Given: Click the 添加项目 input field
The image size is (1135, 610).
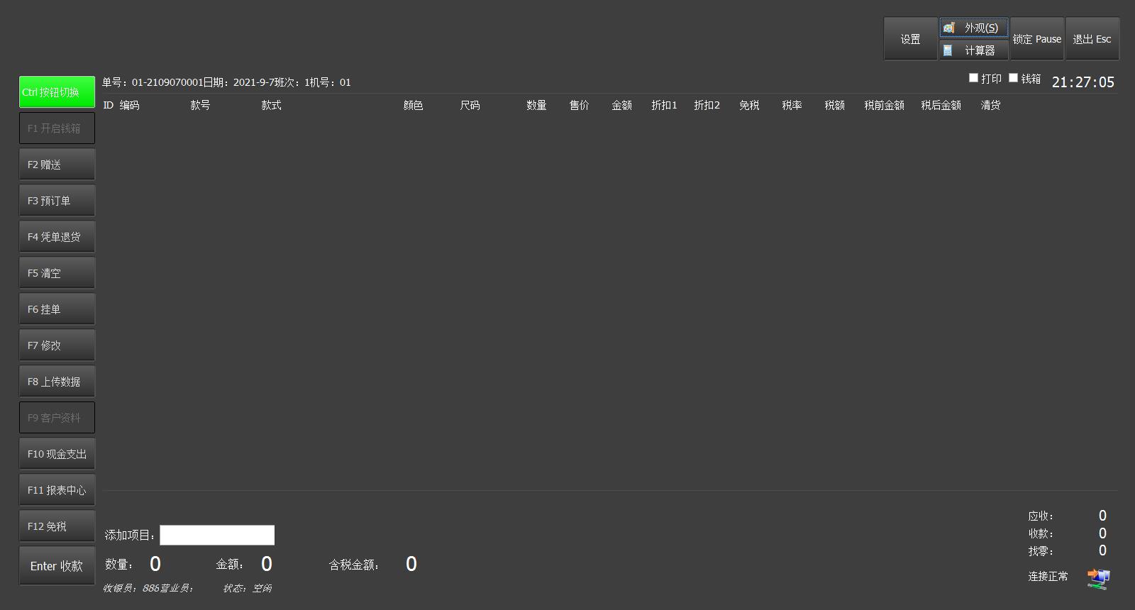Looking at the screenshot, I should click(217, 535).
